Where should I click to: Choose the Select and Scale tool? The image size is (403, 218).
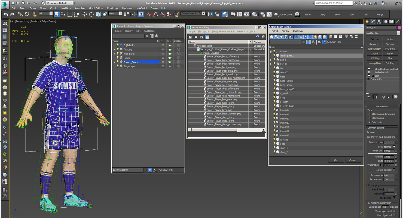tap(98, 14)
